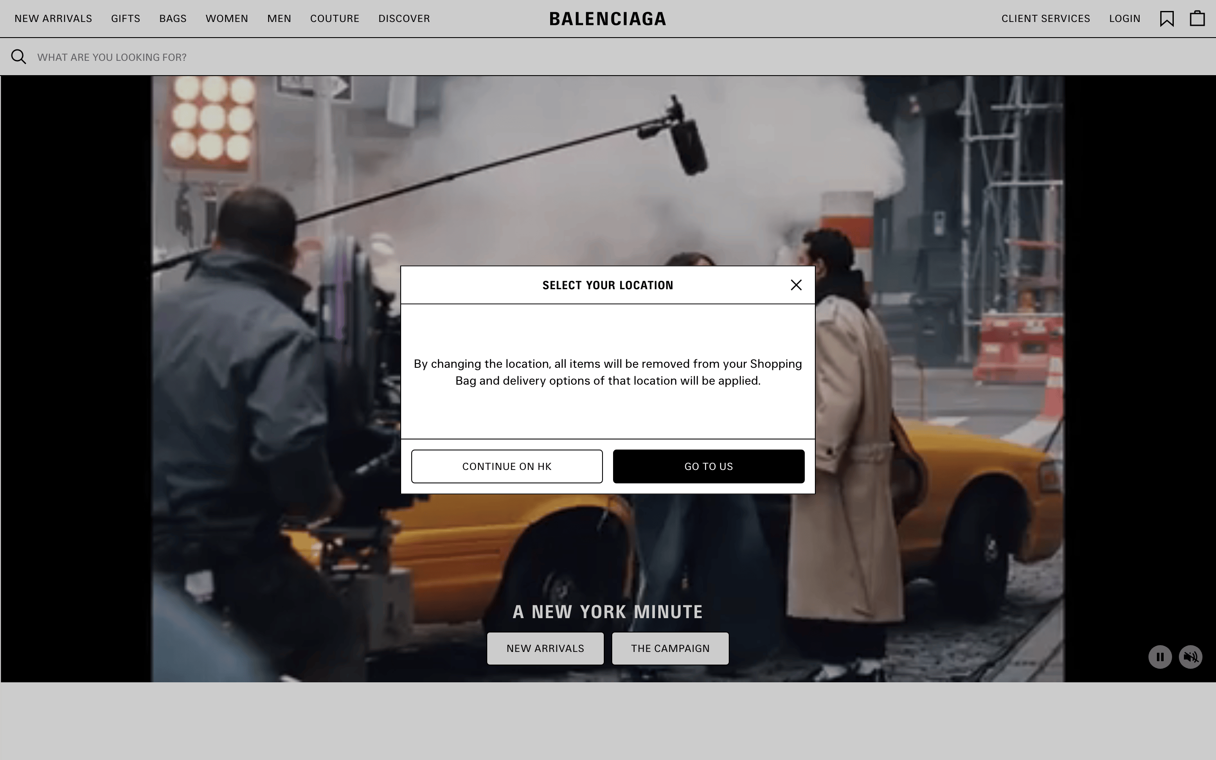Pause the hero video

tap(1160, 657)
